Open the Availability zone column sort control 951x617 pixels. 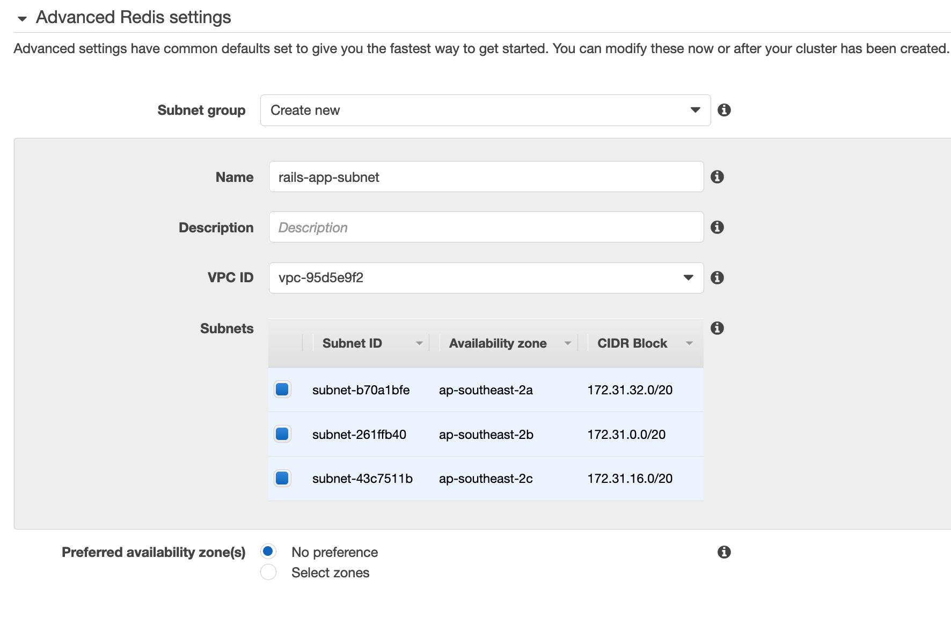568,342
